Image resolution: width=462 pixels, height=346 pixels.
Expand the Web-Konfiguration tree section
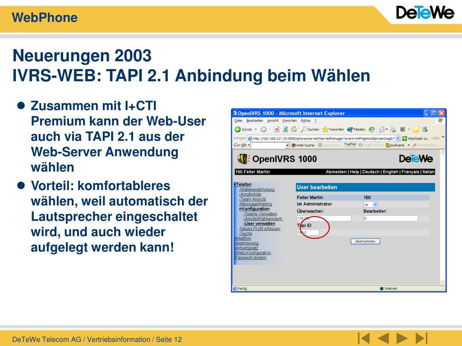pyautogui.click(x=253, y=253)
